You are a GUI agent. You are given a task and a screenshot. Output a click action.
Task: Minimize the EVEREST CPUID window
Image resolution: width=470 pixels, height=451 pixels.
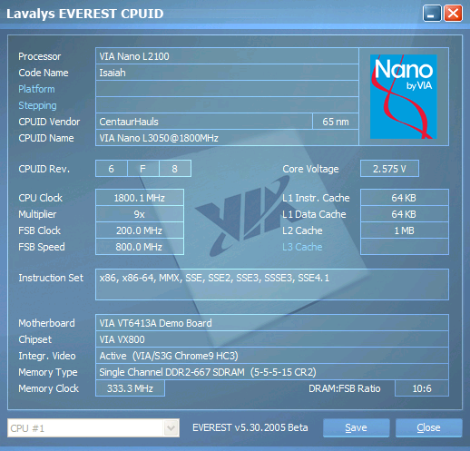432,14
